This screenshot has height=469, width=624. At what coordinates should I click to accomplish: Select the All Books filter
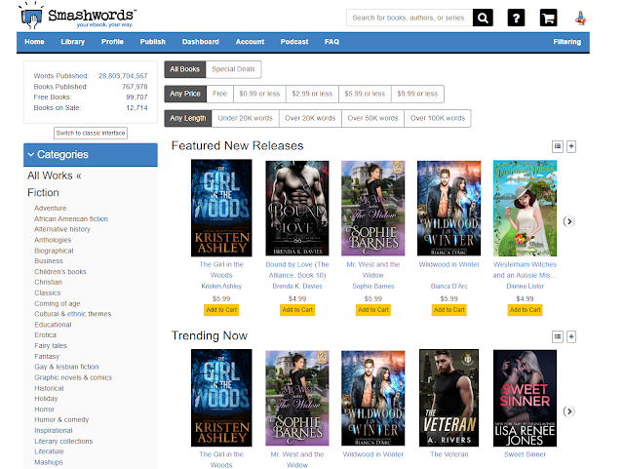pyautogui.click(x=184, y=69)
